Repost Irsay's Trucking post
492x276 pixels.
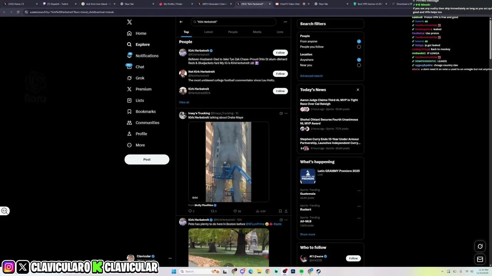214,211
